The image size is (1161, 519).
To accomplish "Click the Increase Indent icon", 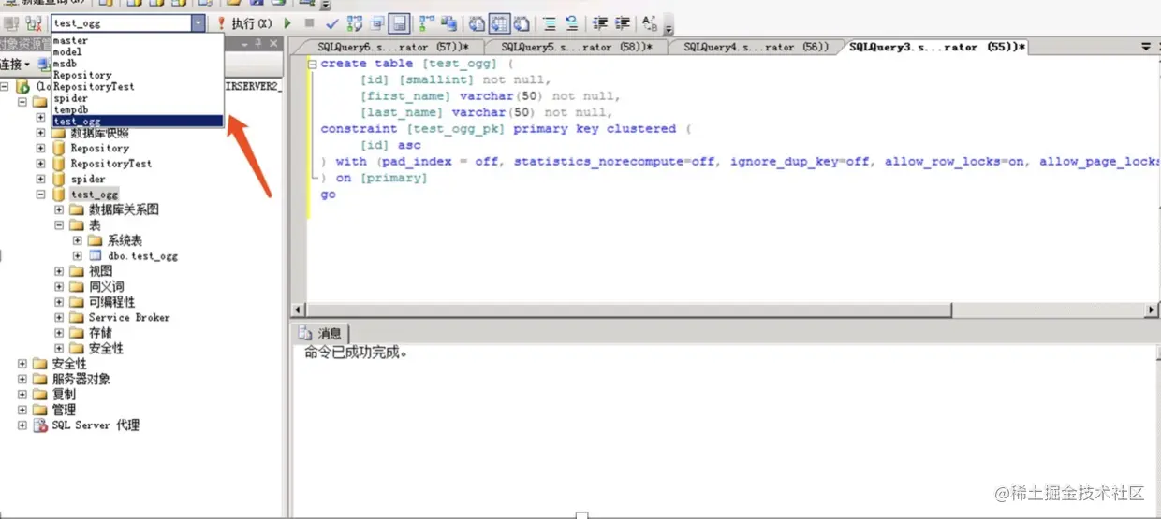I will pos(622,23).
